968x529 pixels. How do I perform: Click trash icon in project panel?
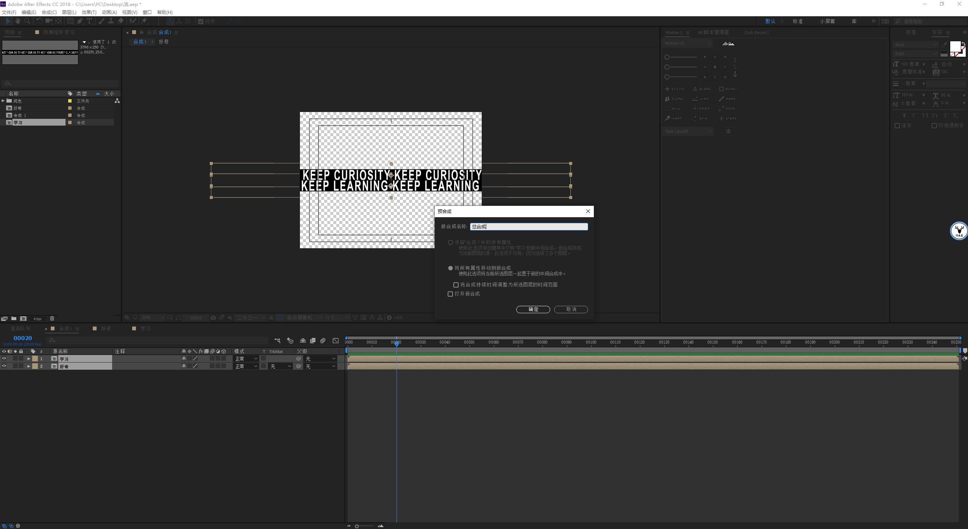[52, 319]
